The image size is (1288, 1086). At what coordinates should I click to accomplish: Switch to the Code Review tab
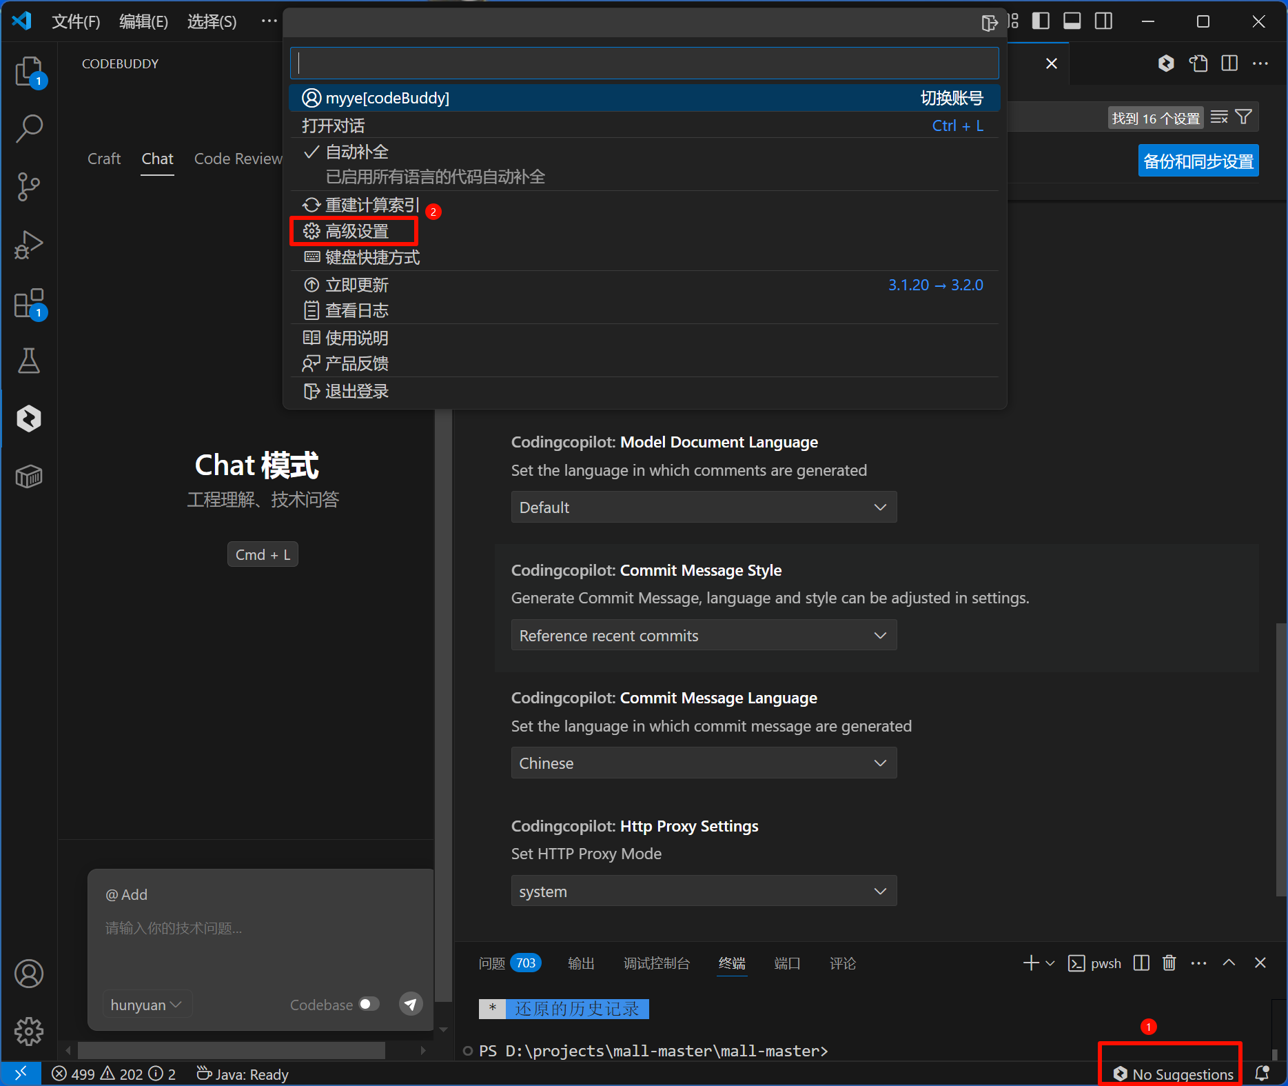coord(238,159)
